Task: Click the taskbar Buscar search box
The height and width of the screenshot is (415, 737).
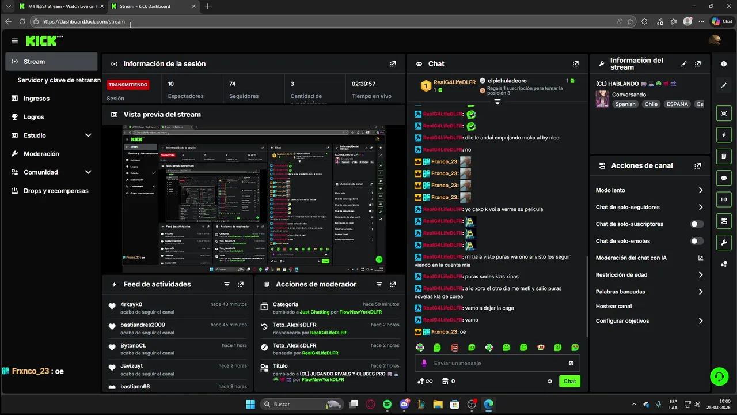Action: [302, 405]
